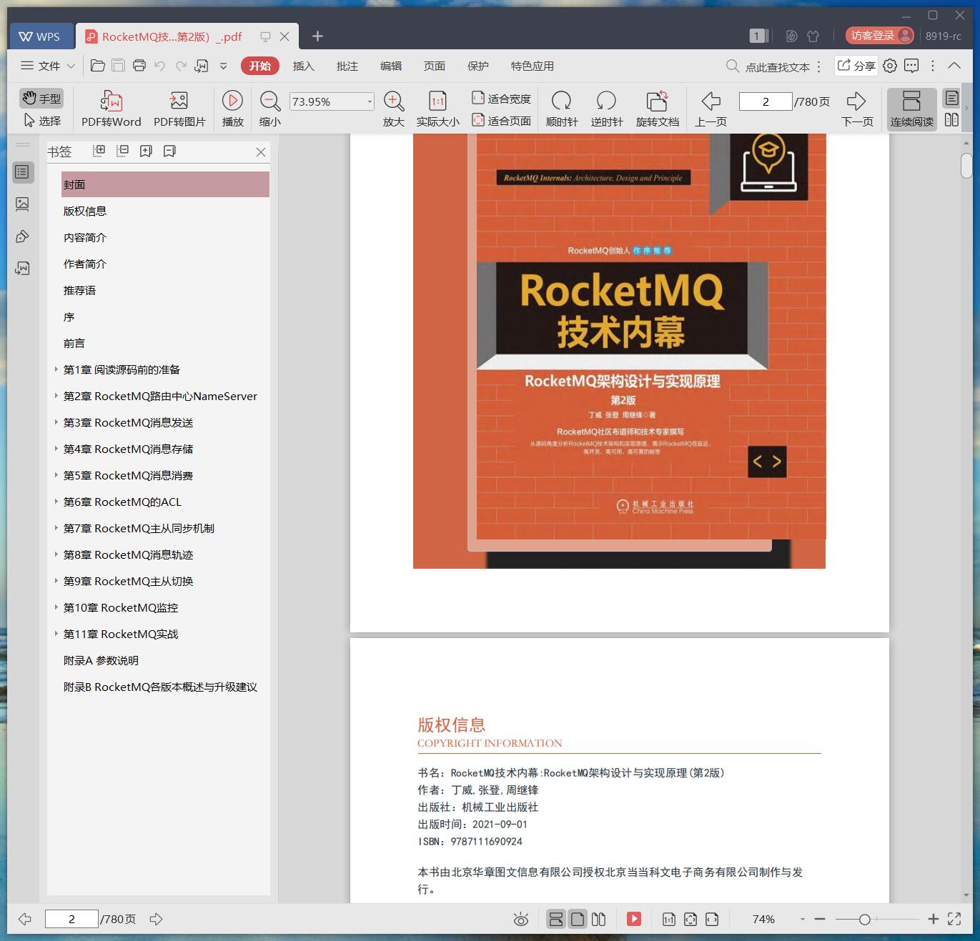980x941 pixels.
Task: Start slideshow with 播放 button
Action: 232,109
